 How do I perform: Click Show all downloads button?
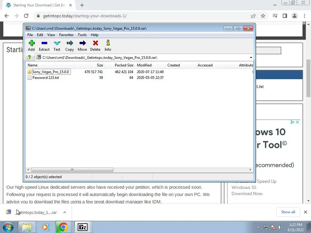[288, 212]
